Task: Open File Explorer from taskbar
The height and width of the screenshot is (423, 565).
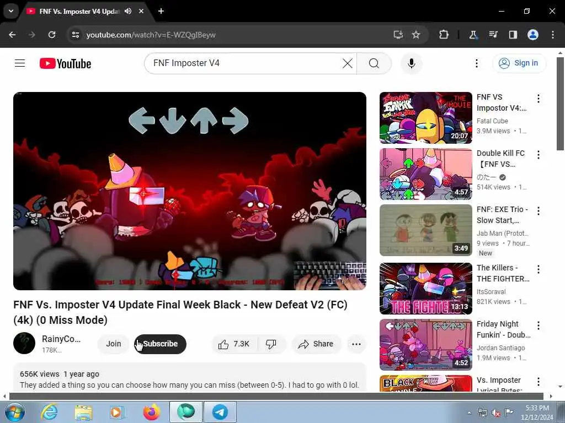Action: click(84, 412)
